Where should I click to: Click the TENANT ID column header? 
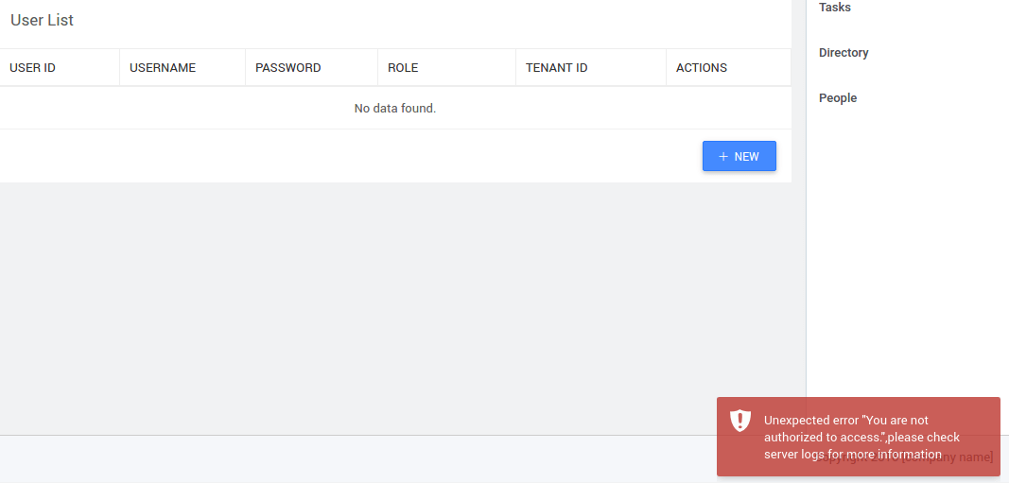[x=557, y=68]
